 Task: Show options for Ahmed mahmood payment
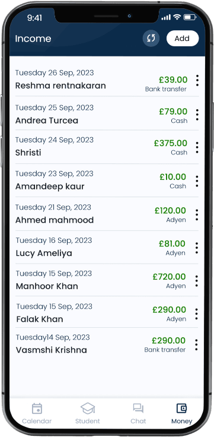(x=197, y=215)
